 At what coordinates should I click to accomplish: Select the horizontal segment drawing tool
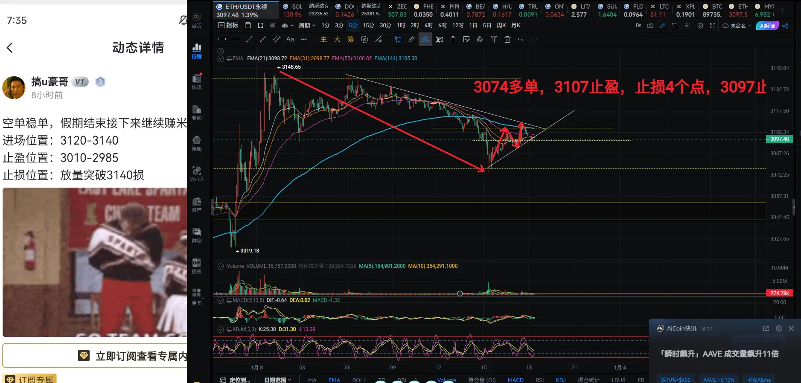[221, 39]
